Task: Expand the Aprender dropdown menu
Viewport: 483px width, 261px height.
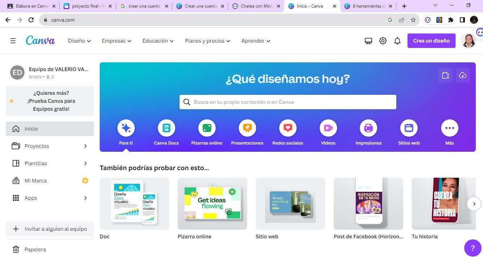Action: (x=256, y=41)
